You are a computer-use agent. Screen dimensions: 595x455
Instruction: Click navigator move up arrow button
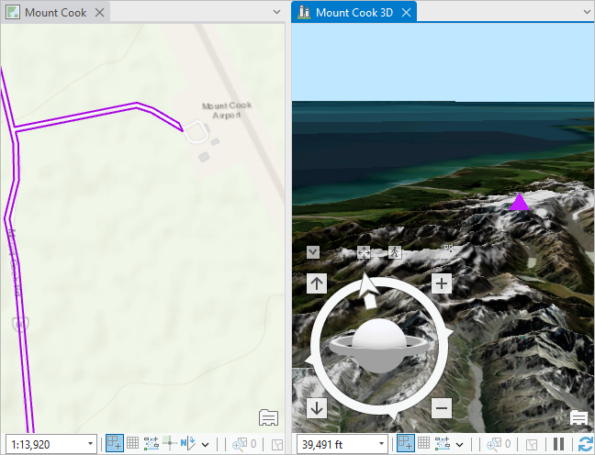click(x=318, y=283)
